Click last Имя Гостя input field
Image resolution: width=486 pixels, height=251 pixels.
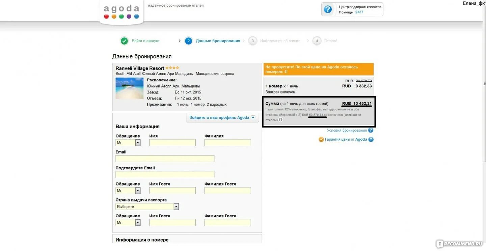tap(172, 223)
